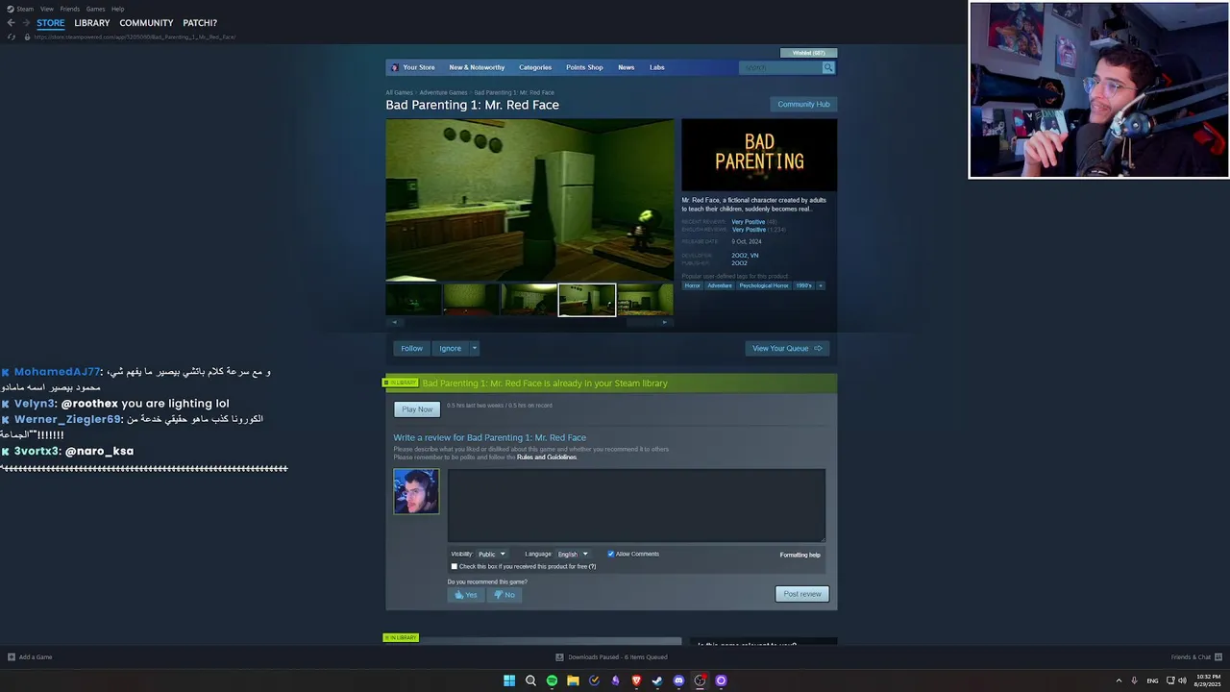Switch to the LIBRARY tab
1230x692 pixels.
pos(92,23)
